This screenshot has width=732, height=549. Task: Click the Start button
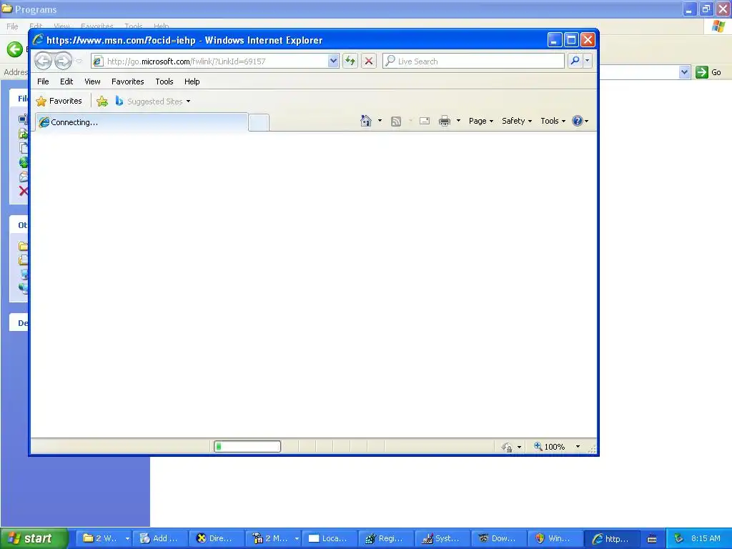[34, 538]
